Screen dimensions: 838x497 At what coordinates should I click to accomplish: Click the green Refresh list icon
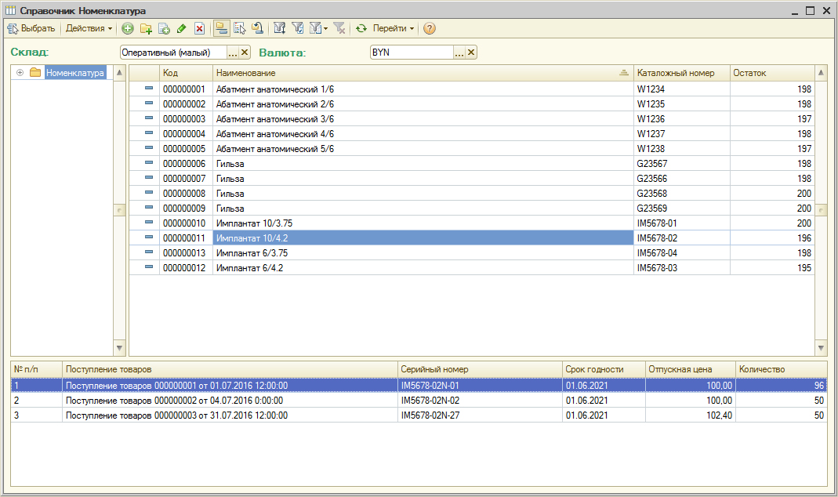coord(361,28)
